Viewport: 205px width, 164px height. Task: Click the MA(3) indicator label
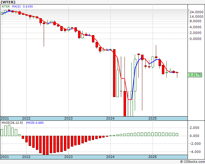click(x=16, y=7)
